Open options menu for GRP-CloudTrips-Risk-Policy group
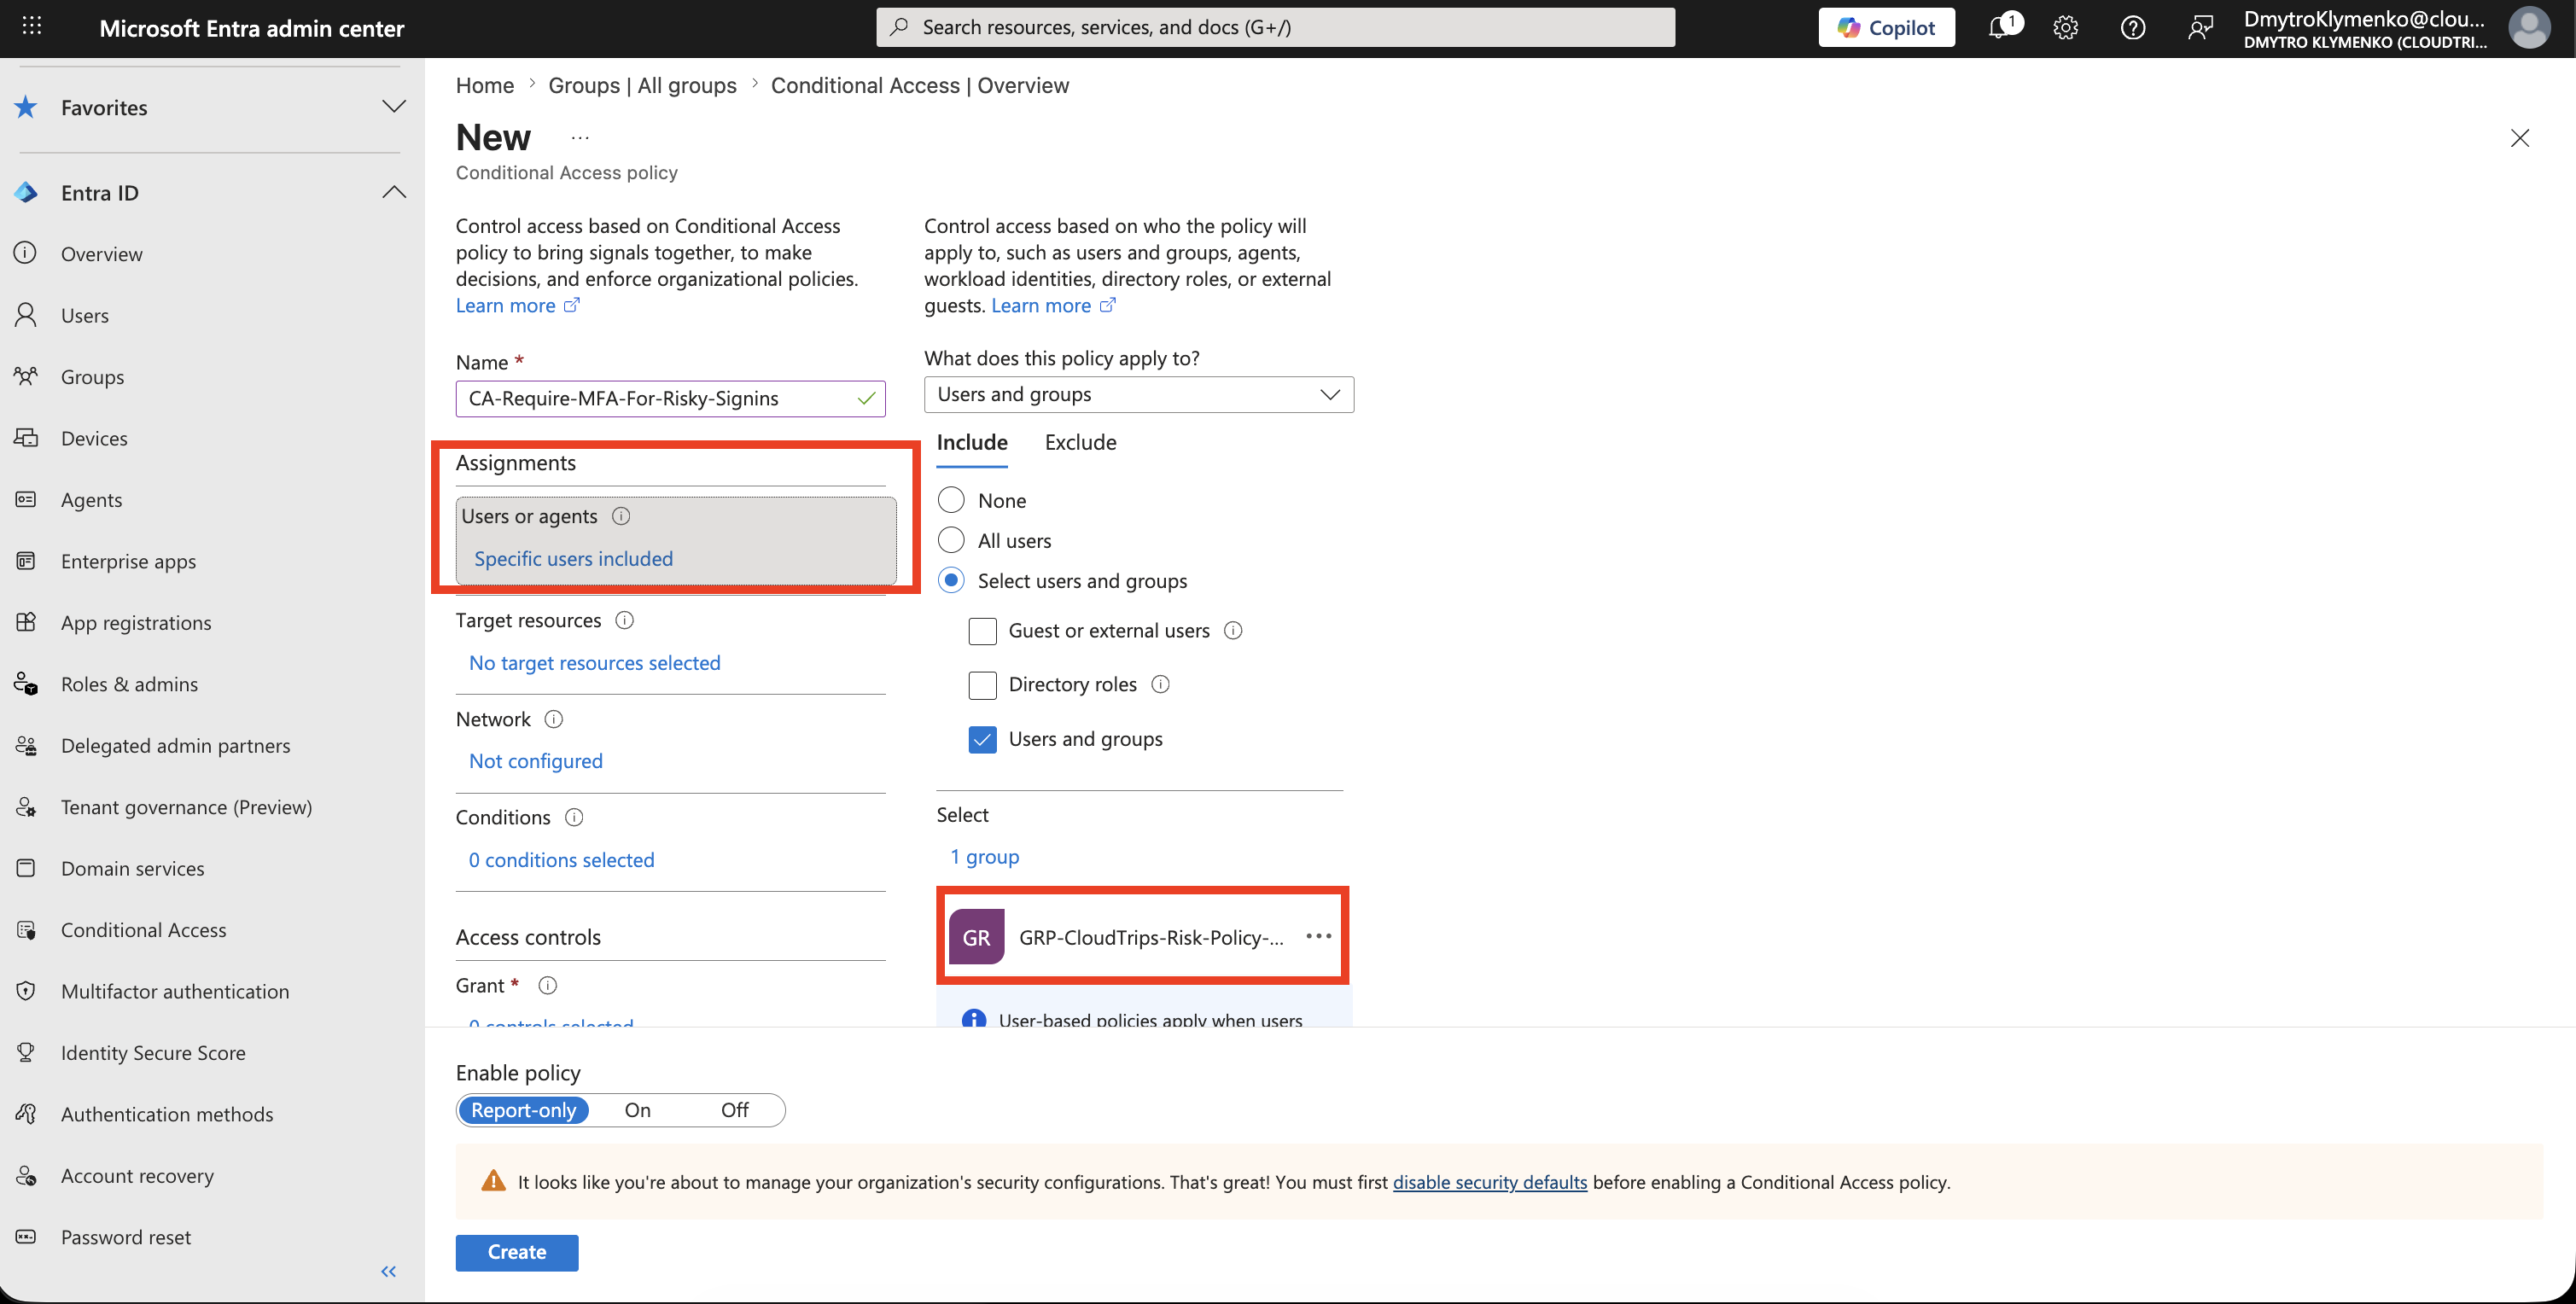This screenshot has width=2576, height=1304. coord(1319,936)
